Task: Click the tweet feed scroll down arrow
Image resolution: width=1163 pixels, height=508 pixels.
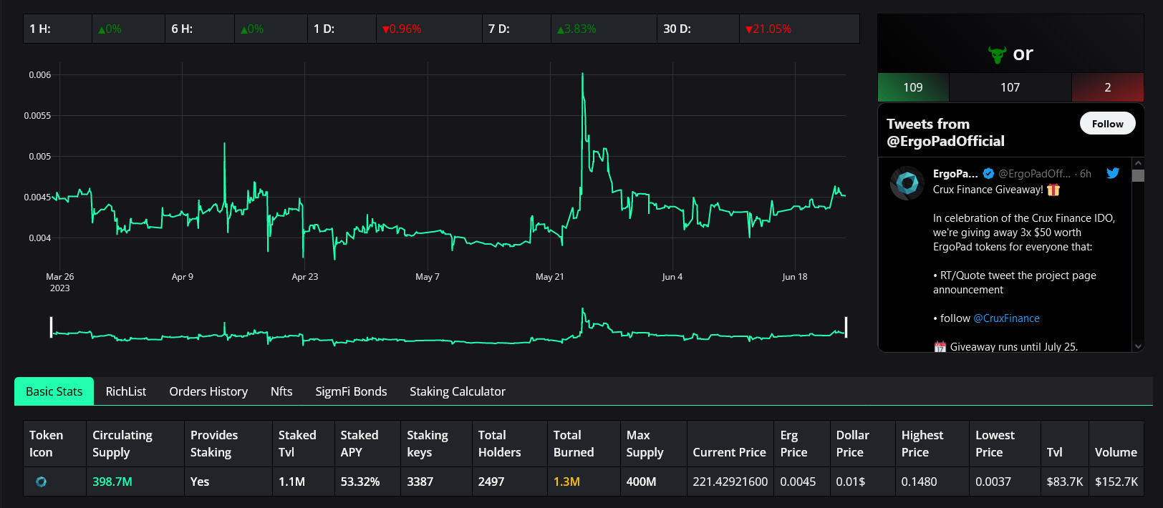Action: [1138, 346]
